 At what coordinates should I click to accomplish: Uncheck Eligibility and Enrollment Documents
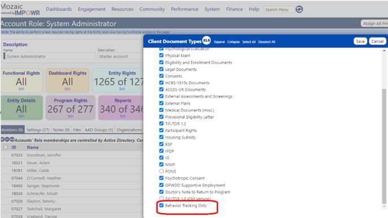click(x=161, y=62)
